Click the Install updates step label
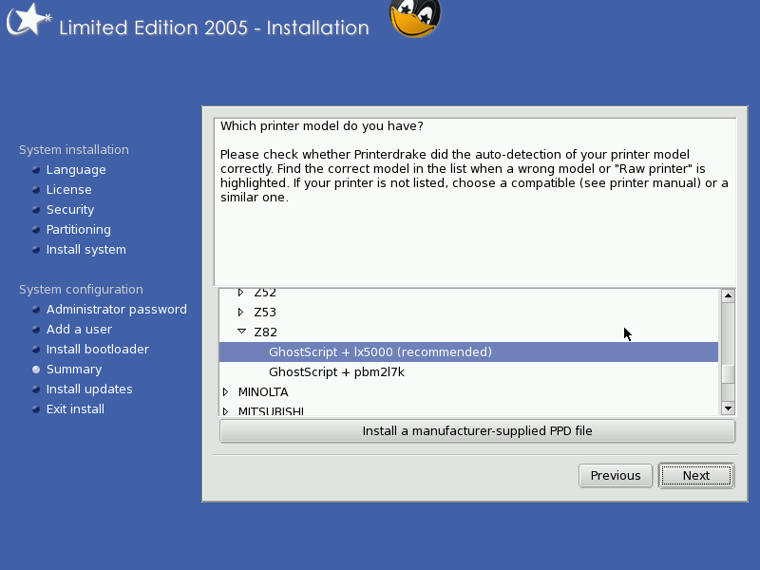This screenshot has height=570, width=760. pyautogui.click(x=89, y=389)
